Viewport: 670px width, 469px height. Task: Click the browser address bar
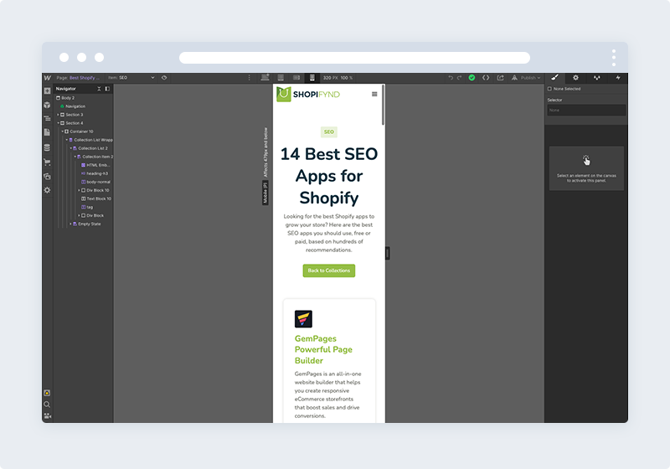click(x=354, y=58)
